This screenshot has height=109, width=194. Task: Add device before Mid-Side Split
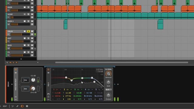click(x=12, y=84)
